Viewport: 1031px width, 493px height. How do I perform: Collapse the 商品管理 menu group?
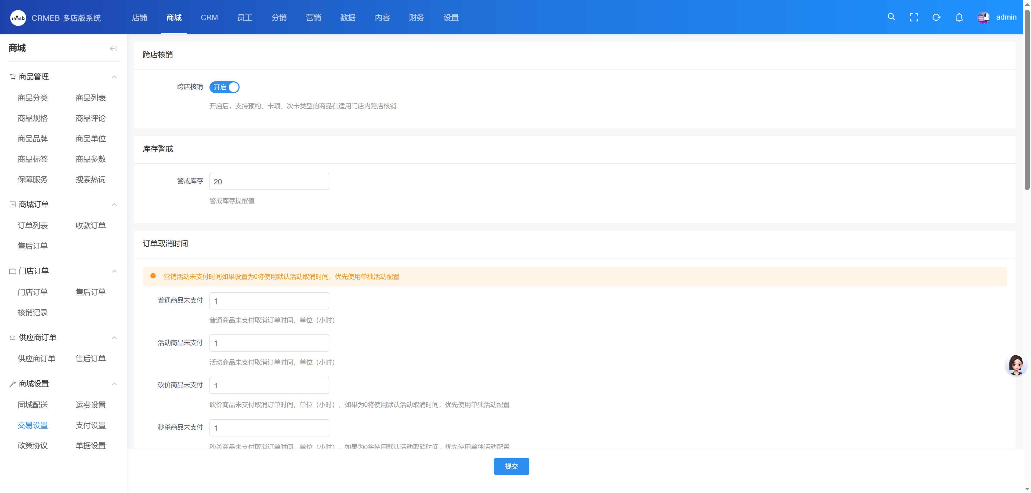(114, 77)
